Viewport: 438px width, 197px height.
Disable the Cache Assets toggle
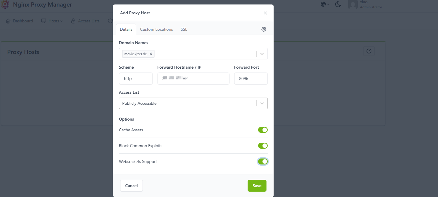(x=263, y=130)
